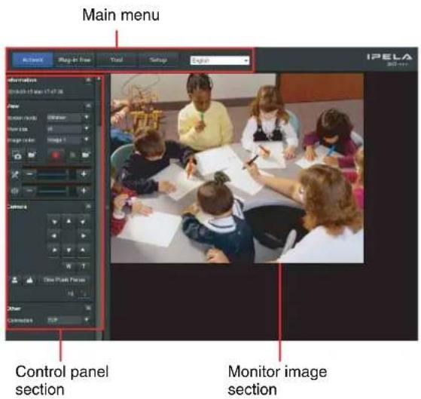This screenshot has height=399, width=421.
Task: Click the icon right of the capture camera
Action: [x=32, y=155]
